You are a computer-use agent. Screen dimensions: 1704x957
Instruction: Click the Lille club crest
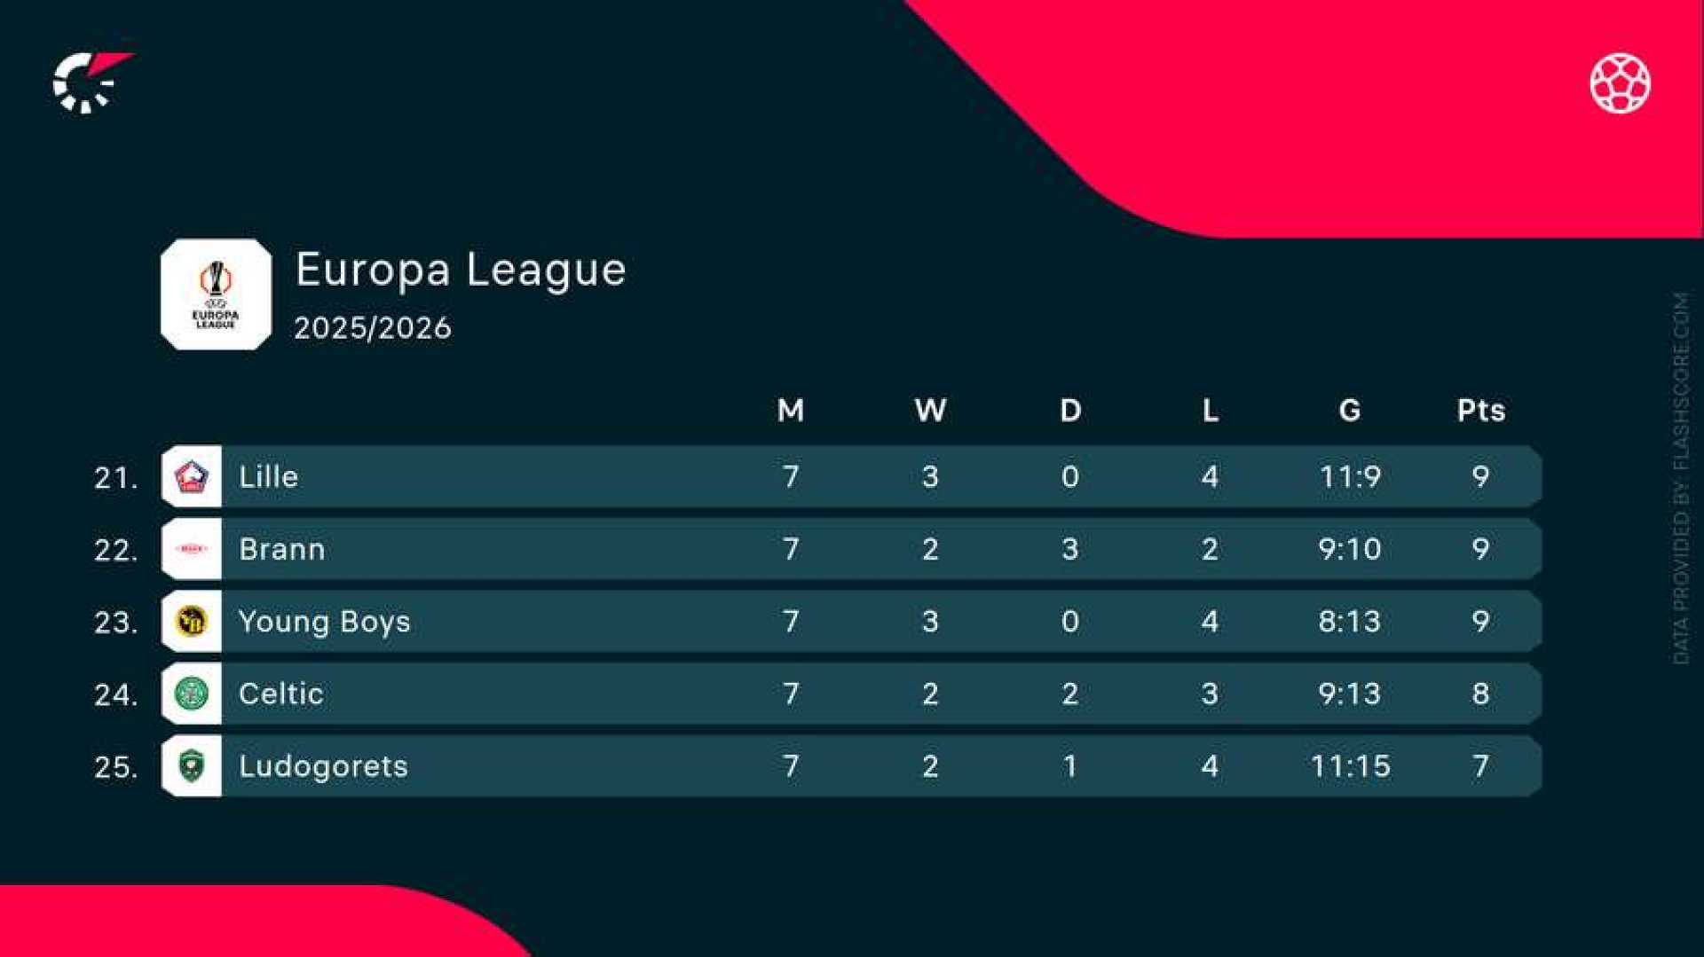[192, 476]
